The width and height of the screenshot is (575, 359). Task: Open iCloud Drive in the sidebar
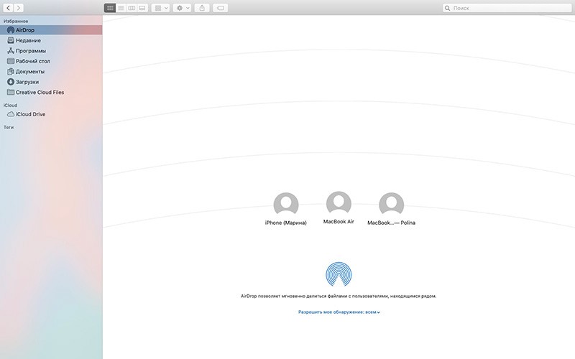51,114
